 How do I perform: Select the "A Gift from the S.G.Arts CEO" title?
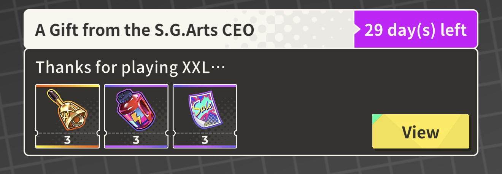[x=145, y=30]
